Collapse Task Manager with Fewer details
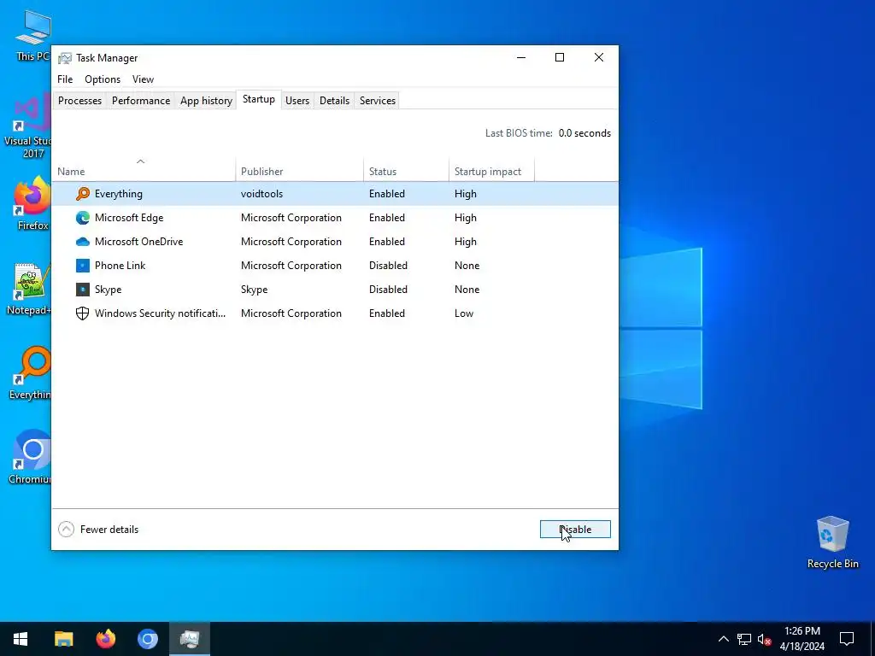The height and width of the screenshot is (656, 875). coord(98,530)
